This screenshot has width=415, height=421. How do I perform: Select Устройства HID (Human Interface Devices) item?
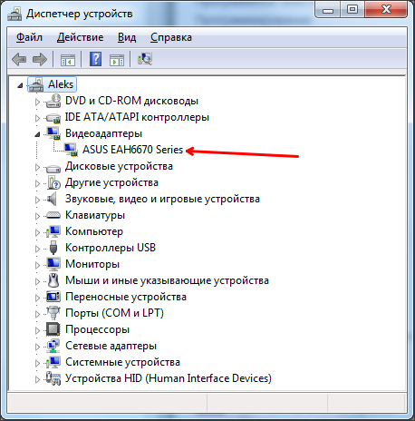tap(169, 378)
